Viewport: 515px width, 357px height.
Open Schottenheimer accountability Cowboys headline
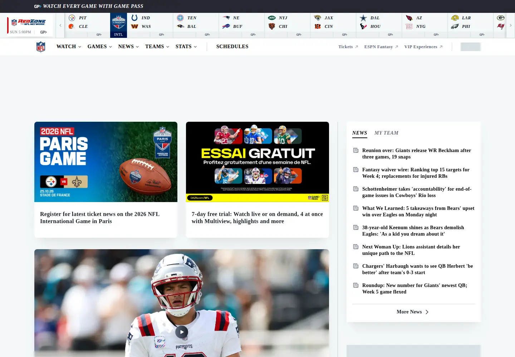[417, 192]
